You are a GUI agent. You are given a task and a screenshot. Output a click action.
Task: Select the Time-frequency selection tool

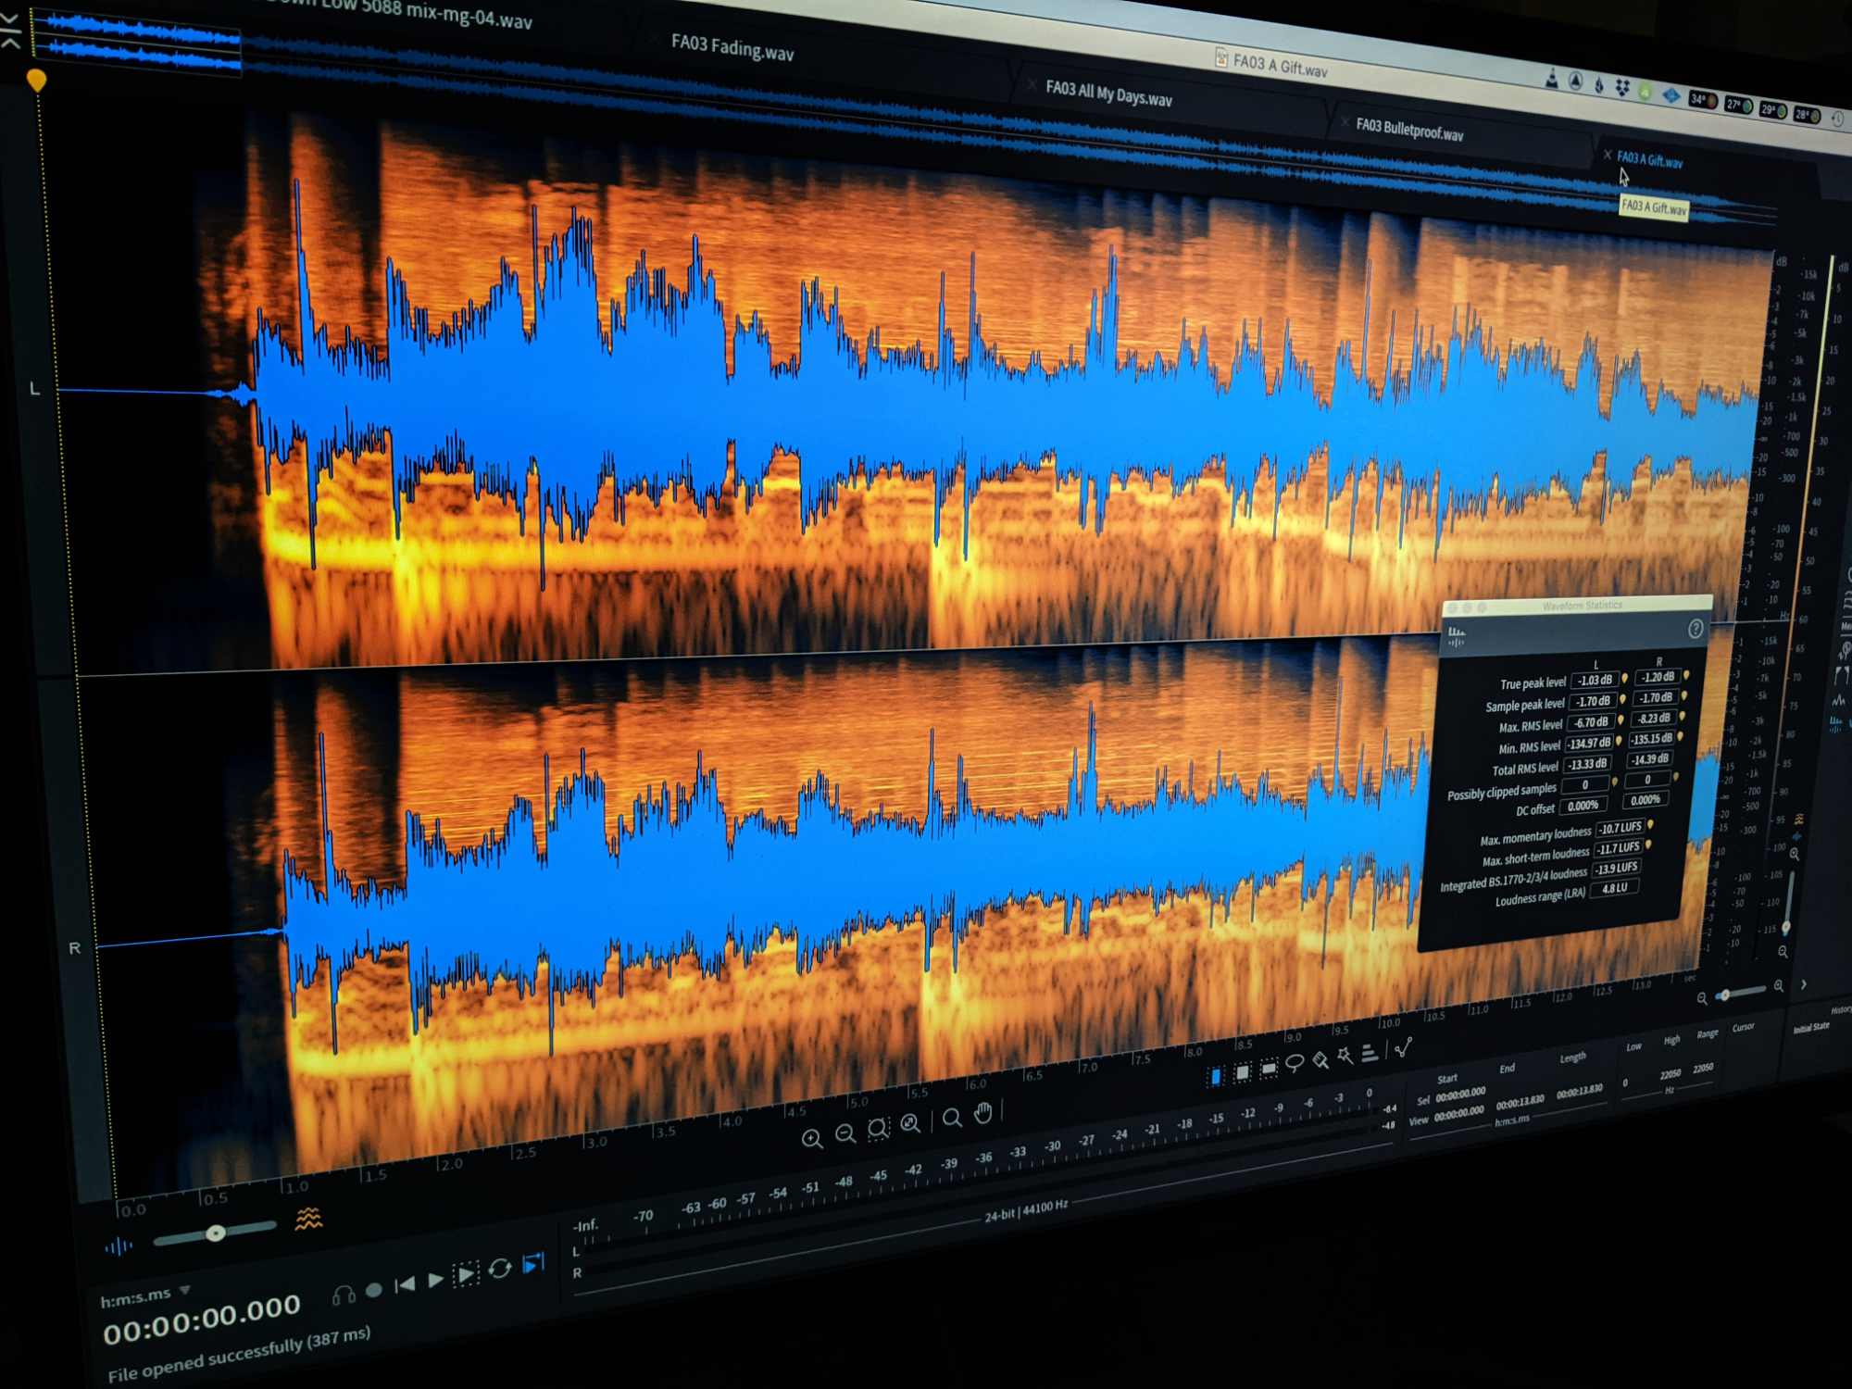tap(1243, 1071)
